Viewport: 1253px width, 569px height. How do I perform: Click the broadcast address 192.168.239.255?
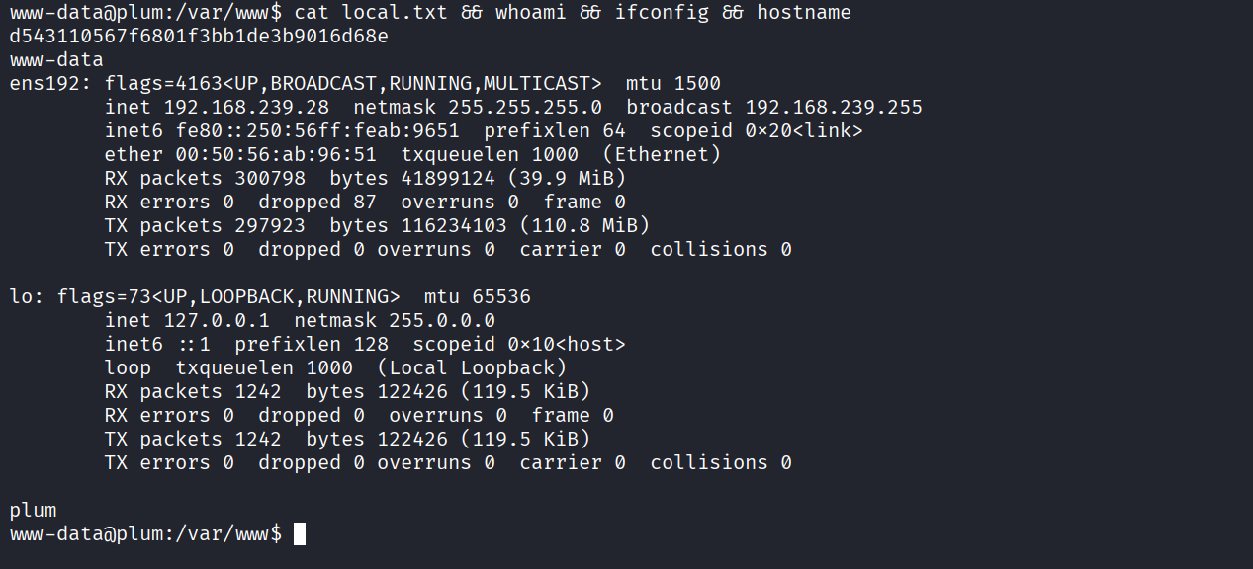834,108
